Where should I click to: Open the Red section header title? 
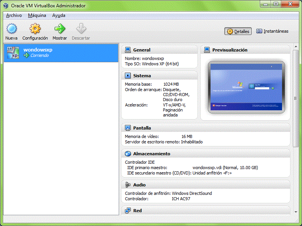tap(137, 211)
